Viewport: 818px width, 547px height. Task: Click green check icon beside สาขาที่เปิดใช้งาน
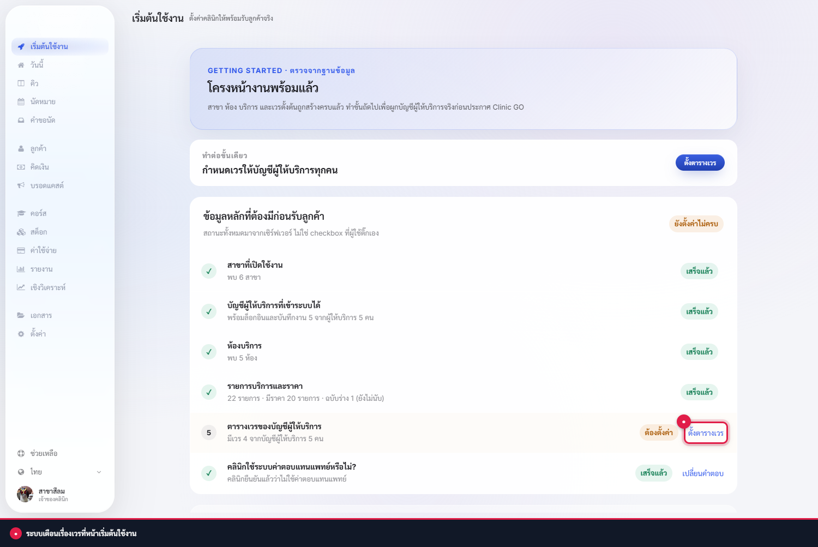tap(209, 271)
